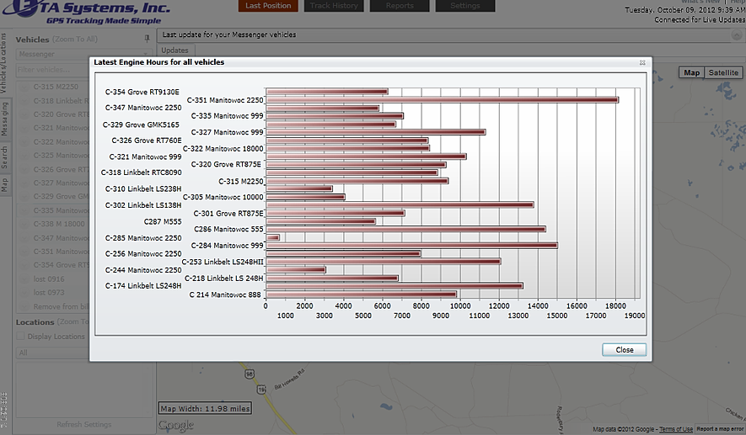The image size is (746, 435).
Task: Open the Map side tab
Action: [x=4, y=184]
